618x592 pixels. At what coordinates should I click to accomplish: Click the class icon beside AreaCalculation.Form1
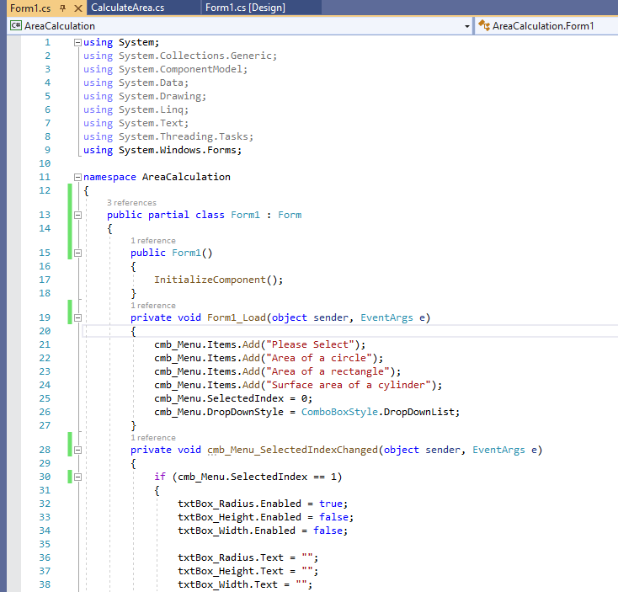tap(484, 25)
